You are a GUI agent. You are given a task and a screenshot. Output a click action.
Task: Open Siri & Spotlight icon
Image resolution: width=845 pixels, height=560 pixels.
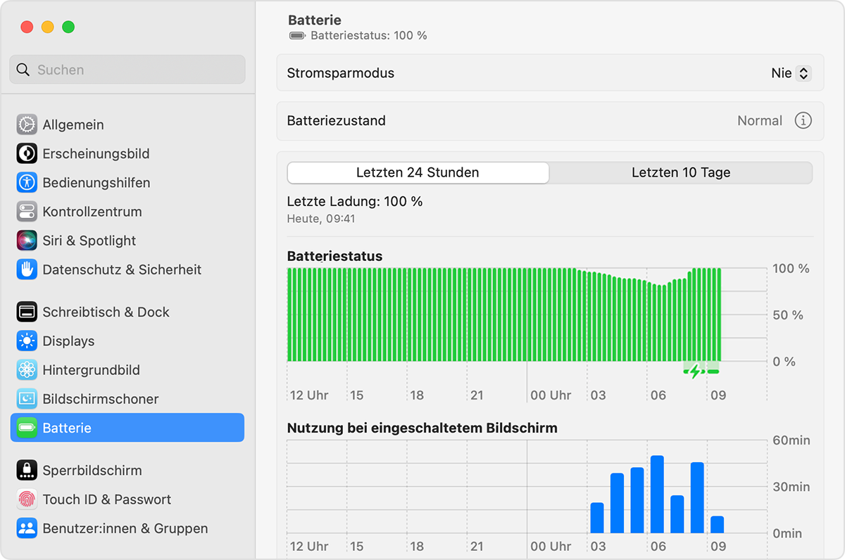(x=27, y=241)
